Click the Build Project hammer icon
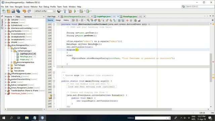 65,11
